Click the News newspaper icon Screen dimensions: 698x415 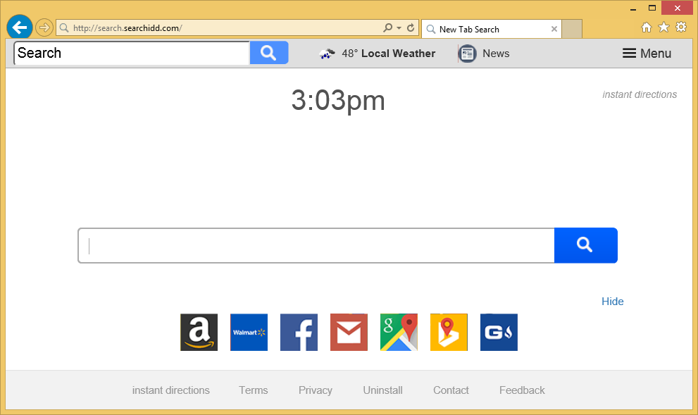tap(467, 54)
